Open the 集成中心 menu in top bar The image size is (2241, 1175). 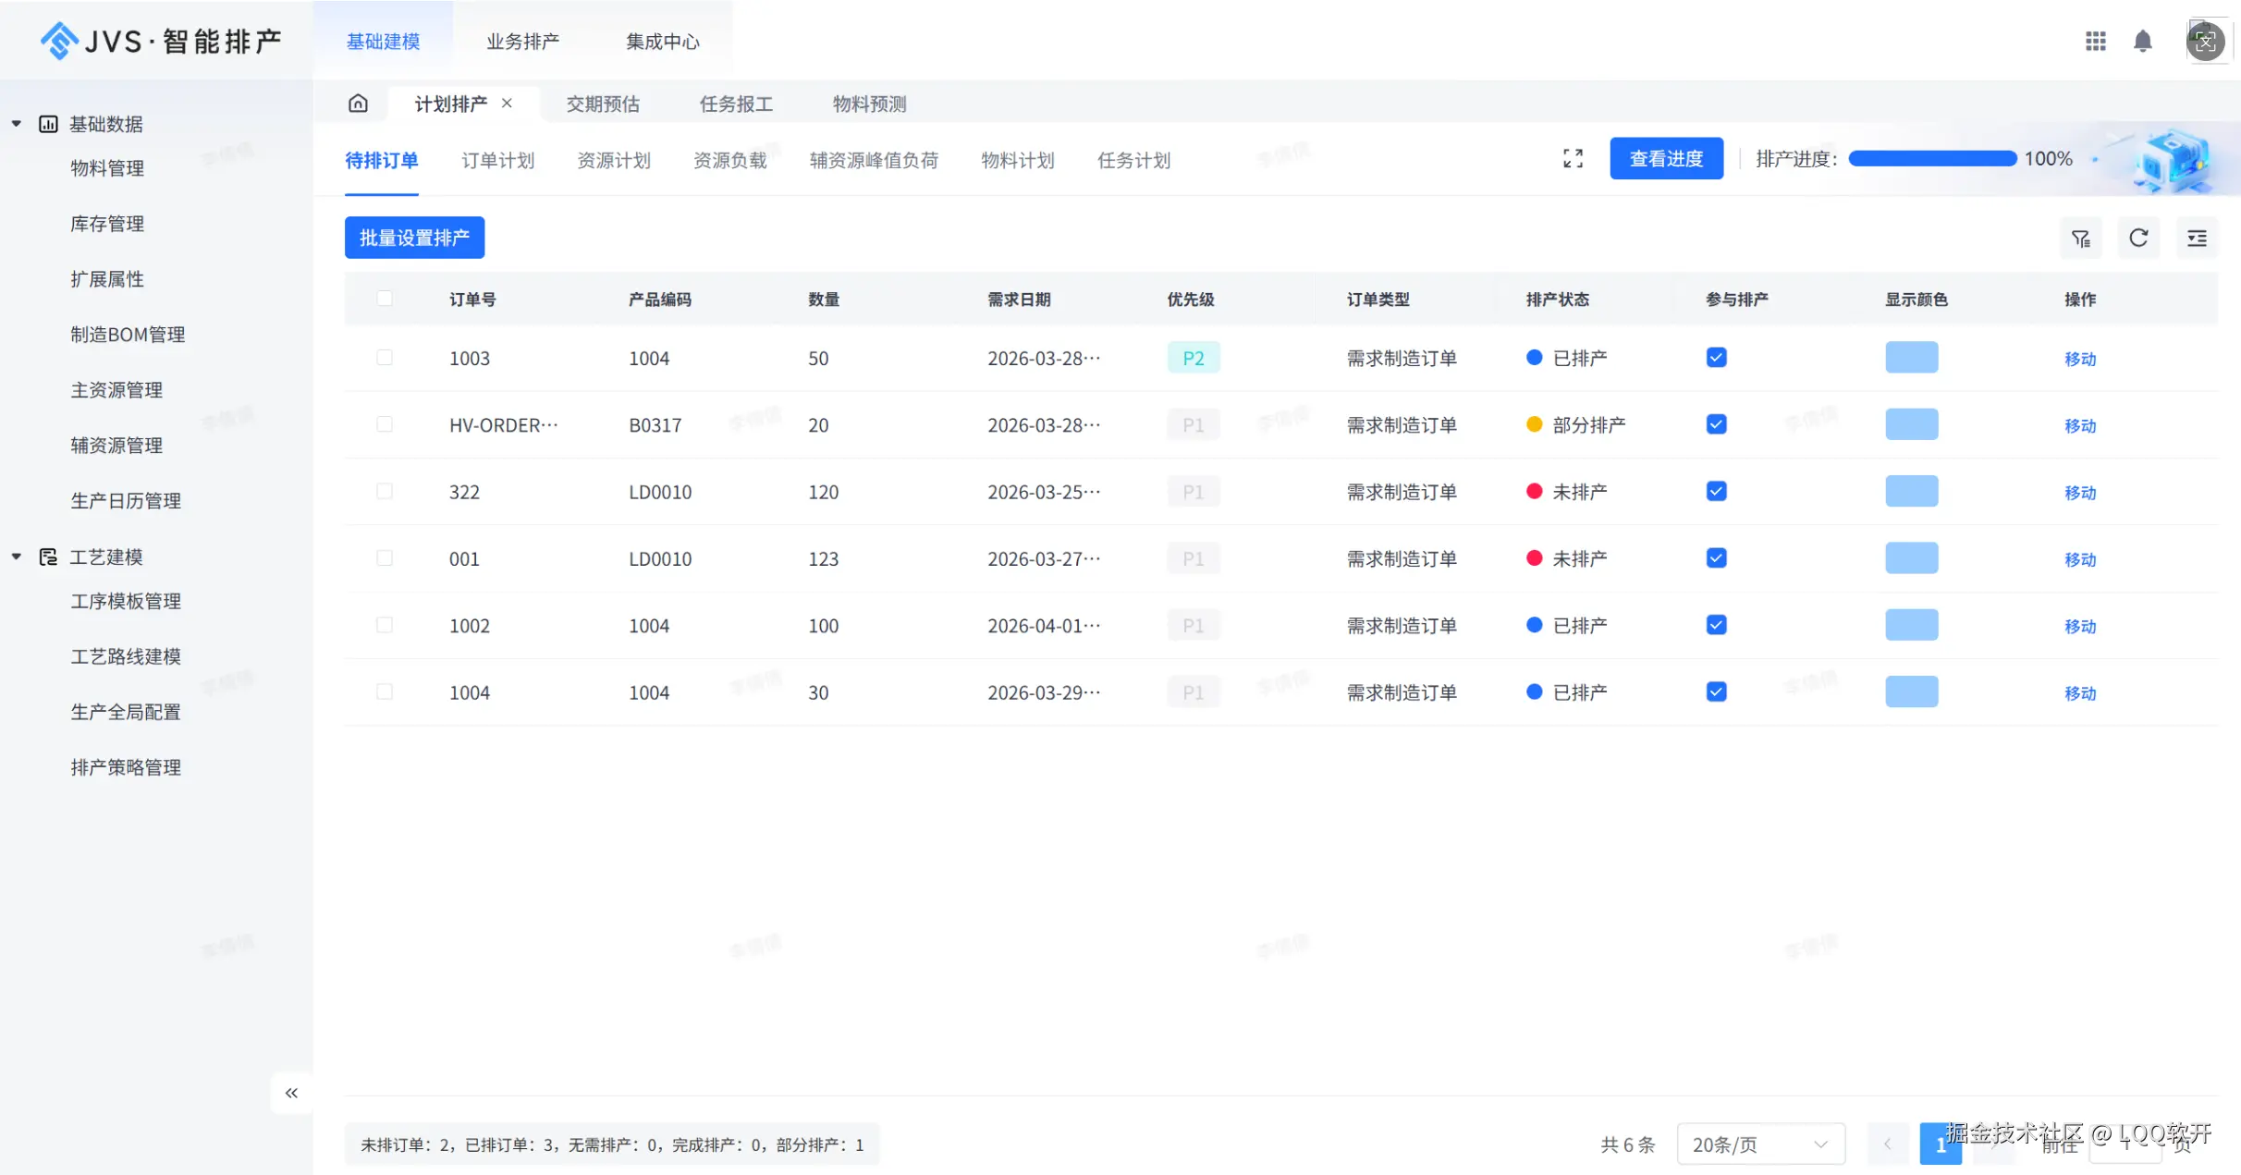662,41
